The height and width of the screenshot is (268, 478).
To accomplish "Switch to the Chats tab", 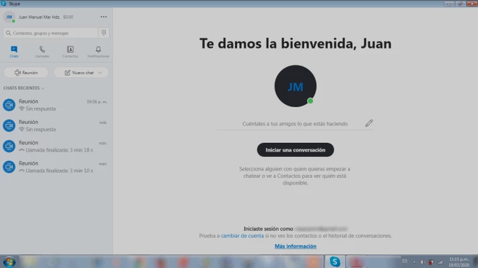I will pos(14,52).
